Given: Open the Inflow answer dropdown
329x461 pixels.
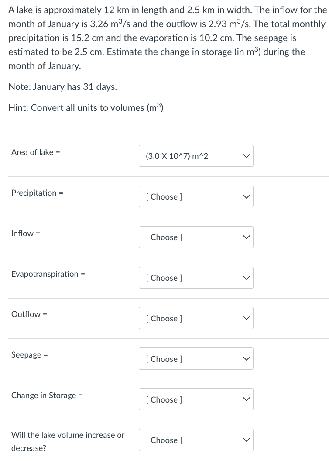Looking at the screenshot, I should (x=195, y=237).
